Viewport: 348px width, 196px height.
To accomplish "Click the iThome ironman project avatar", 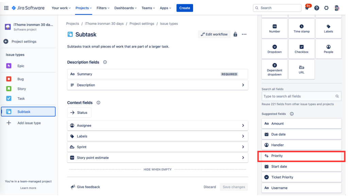I will 8,27.
